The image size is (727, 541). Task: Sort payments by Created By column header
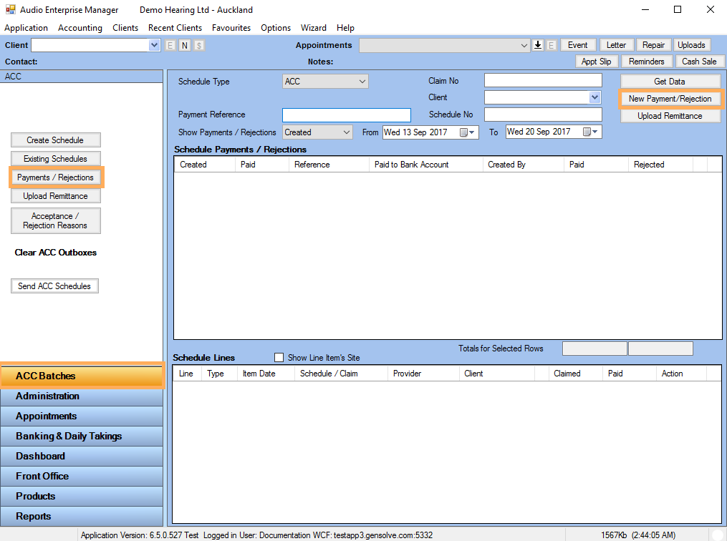pos(523,165)
